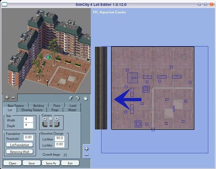Activate the hand pan tool

(85, 98)
